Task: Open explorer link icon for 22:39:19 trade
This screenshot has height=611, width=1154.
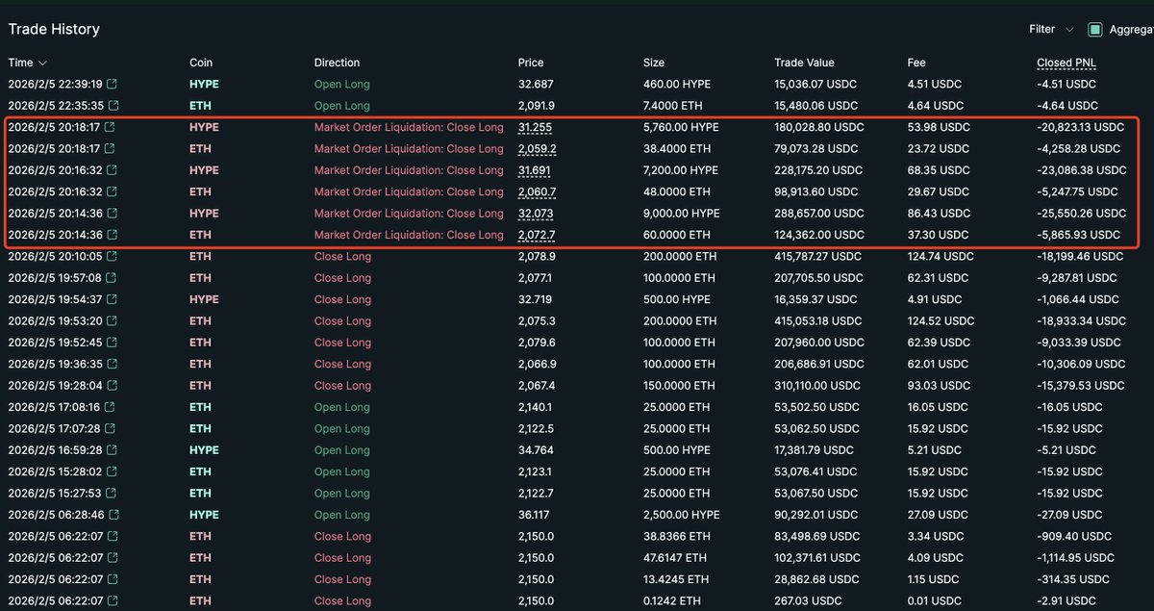Action: coord(113,85)
